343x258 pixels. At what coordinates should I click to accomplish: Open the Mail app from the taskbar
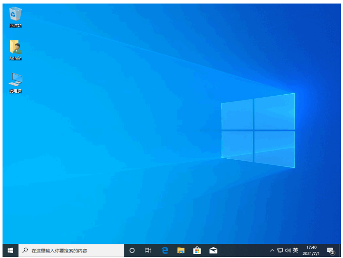pyautogui.click(x=213, y=250)
